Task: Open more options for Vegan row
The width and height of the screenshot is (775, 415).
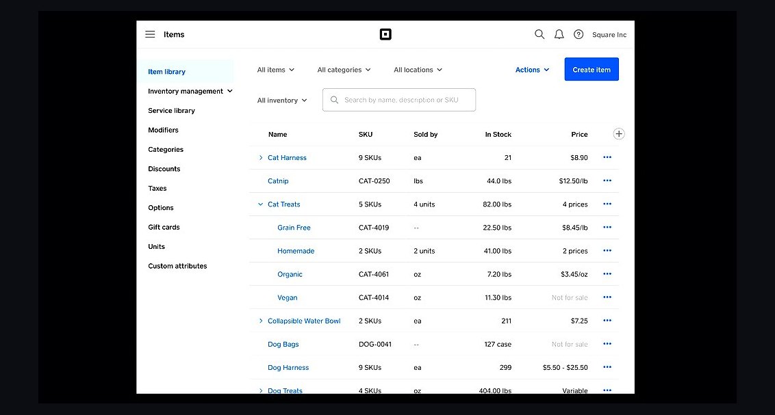Action: pyautogui.click(x=607, y=297)
